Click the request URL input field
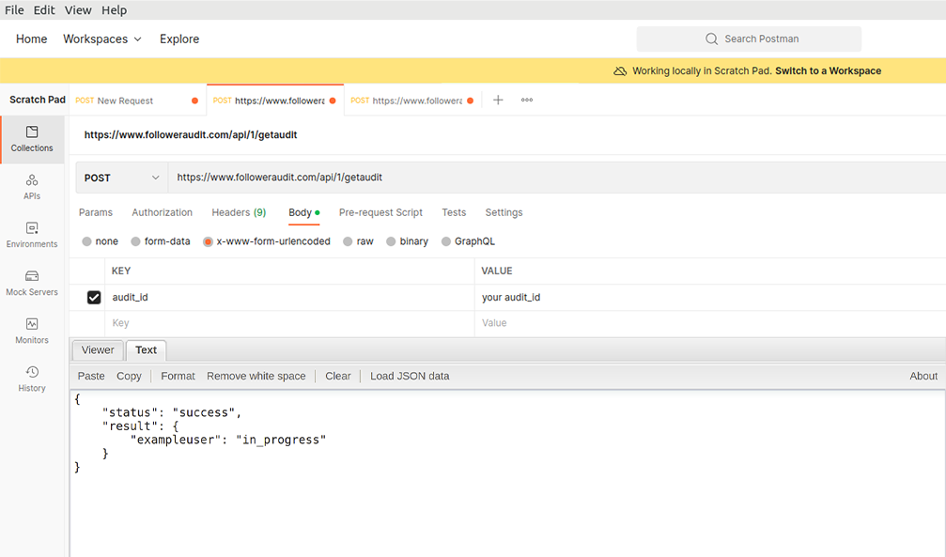Viewport: 946px width, 557px height. coord(556,178)
